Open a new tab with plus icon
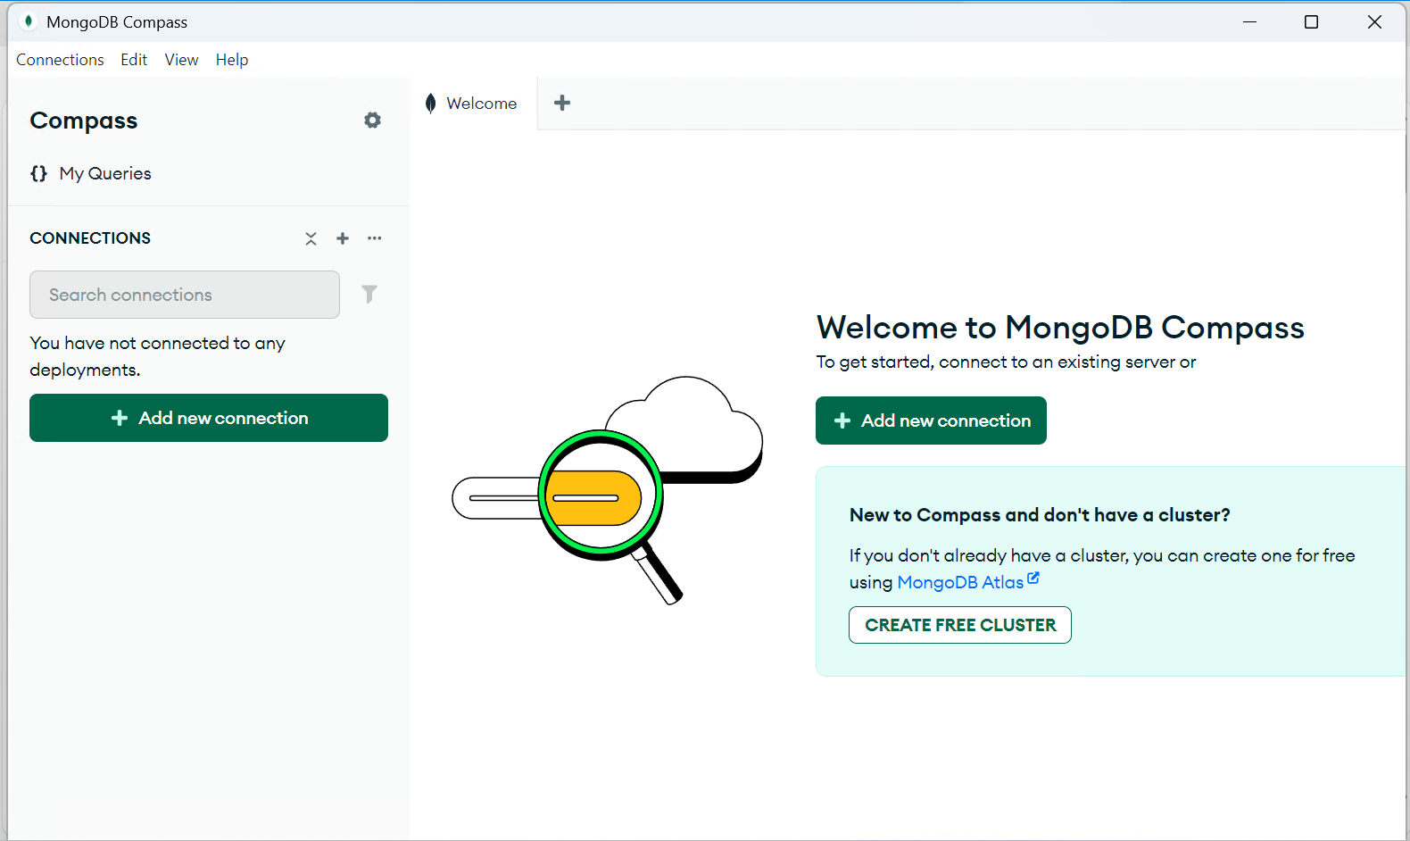Viewport: 1410px width, 841px height. click(x=562, y=103)
